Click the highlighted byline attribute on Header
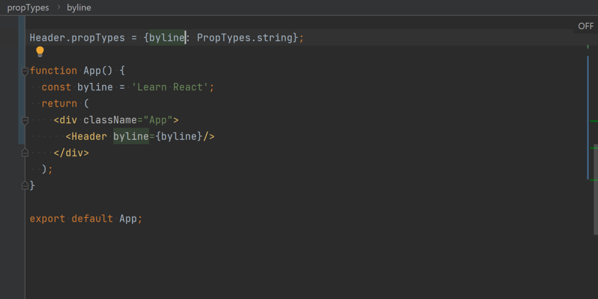 coord(131,137)
